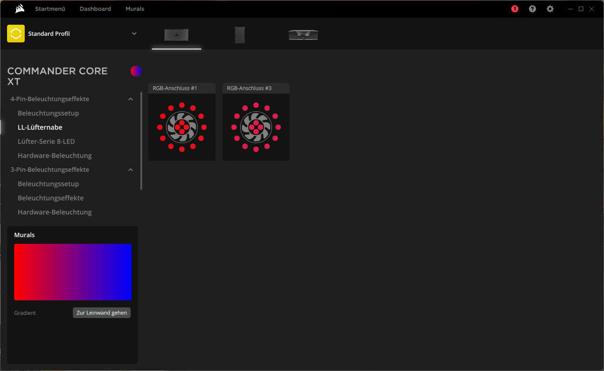The image size is (604, 371).
Task: Maximize the iCUE window
Action: [581, 9]
